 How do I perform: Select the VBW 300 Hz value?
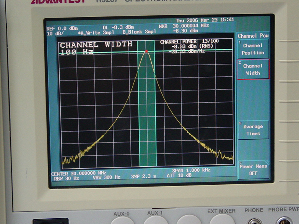click(106, 177)
